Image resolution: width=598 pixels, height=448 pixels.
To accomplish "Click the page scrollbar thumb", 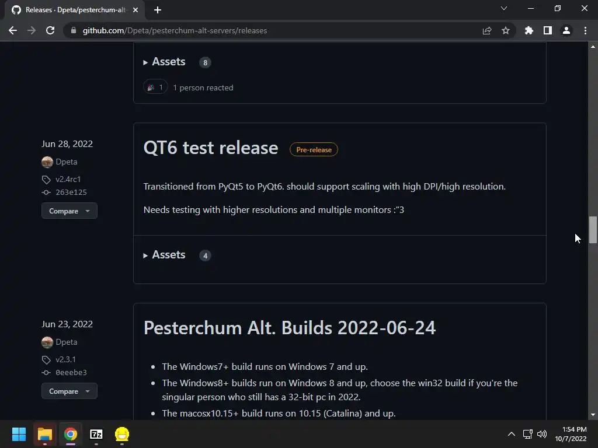I will (593, 230).
